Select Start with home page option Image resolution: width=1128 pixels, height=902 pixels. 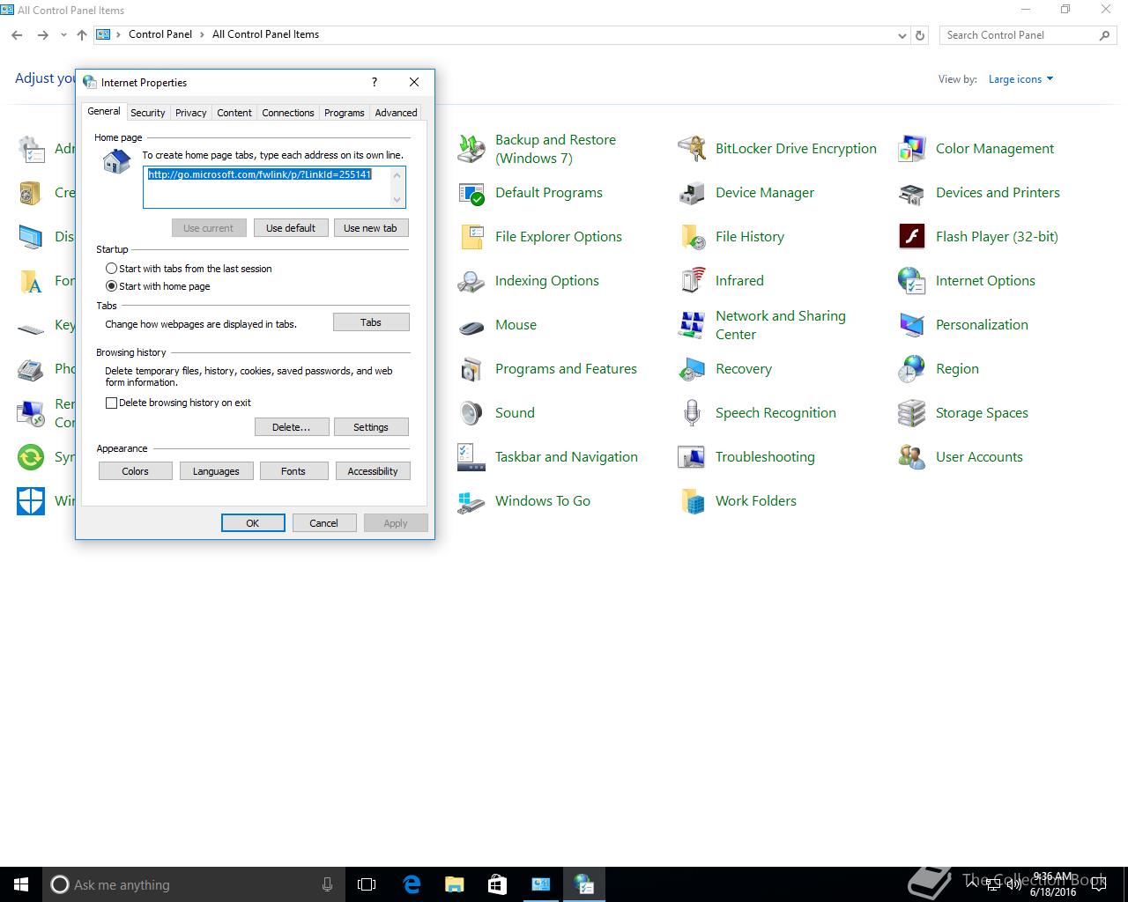tap(111, 286)
